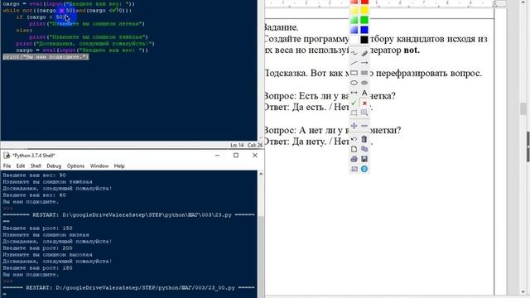The image size is (530, 298).
Task: Maximize the Python 3.7.4 Shell window
Action: (236, 155)
